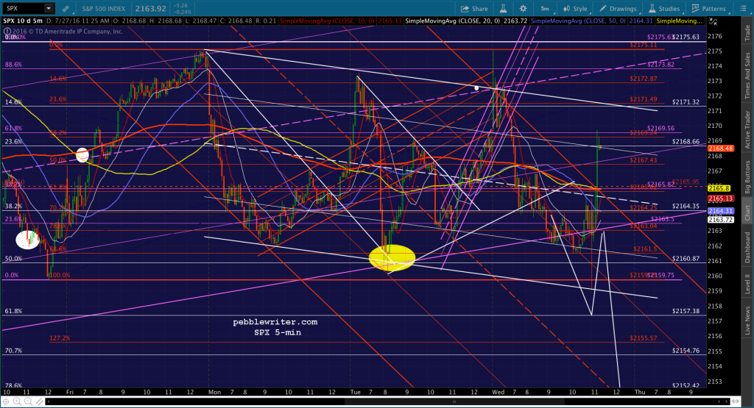
Task: Click the $2160.87 Fibonacci level label
Action: (686, 259)
